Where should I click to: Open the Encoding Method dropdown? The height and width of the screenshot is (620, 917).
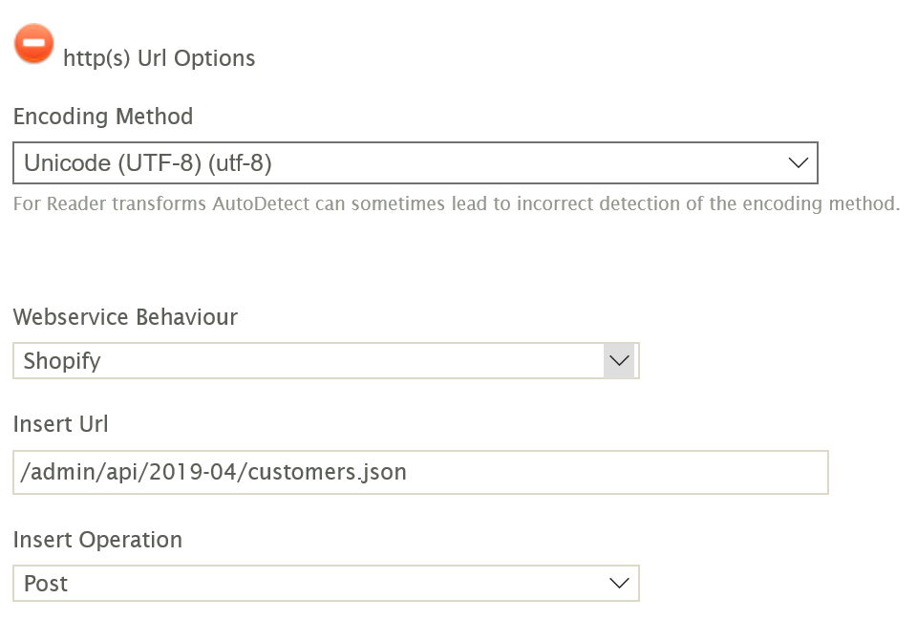415,163
